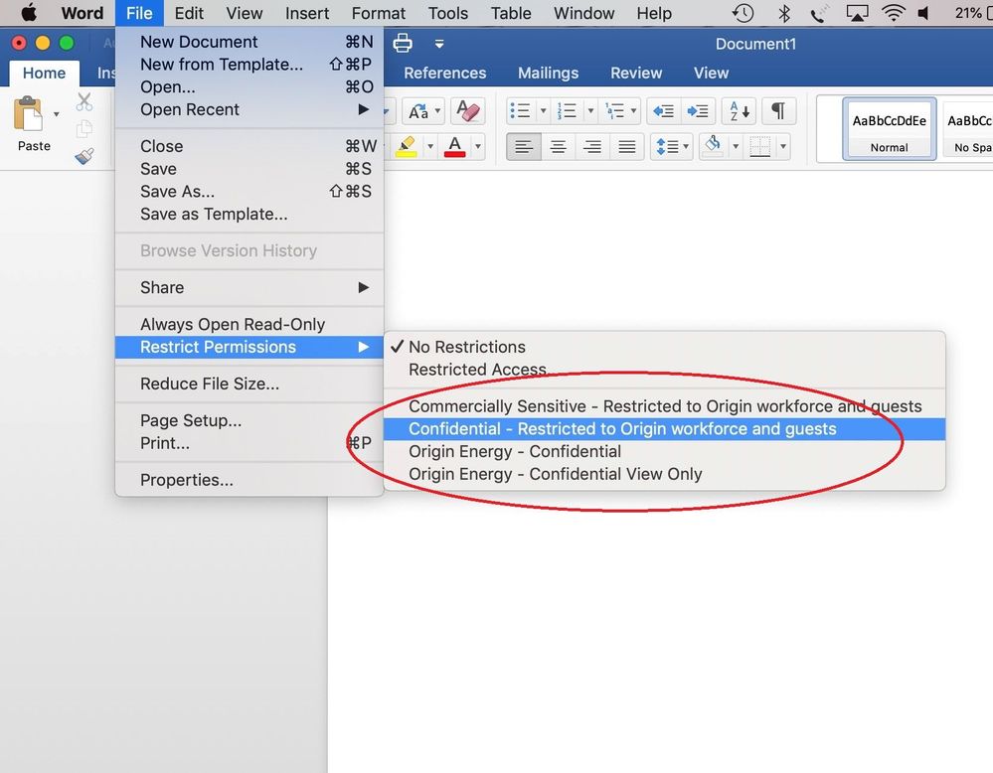Open the Tools menu in menu bar
993x773 pixels.
click(x=447, y=13)
